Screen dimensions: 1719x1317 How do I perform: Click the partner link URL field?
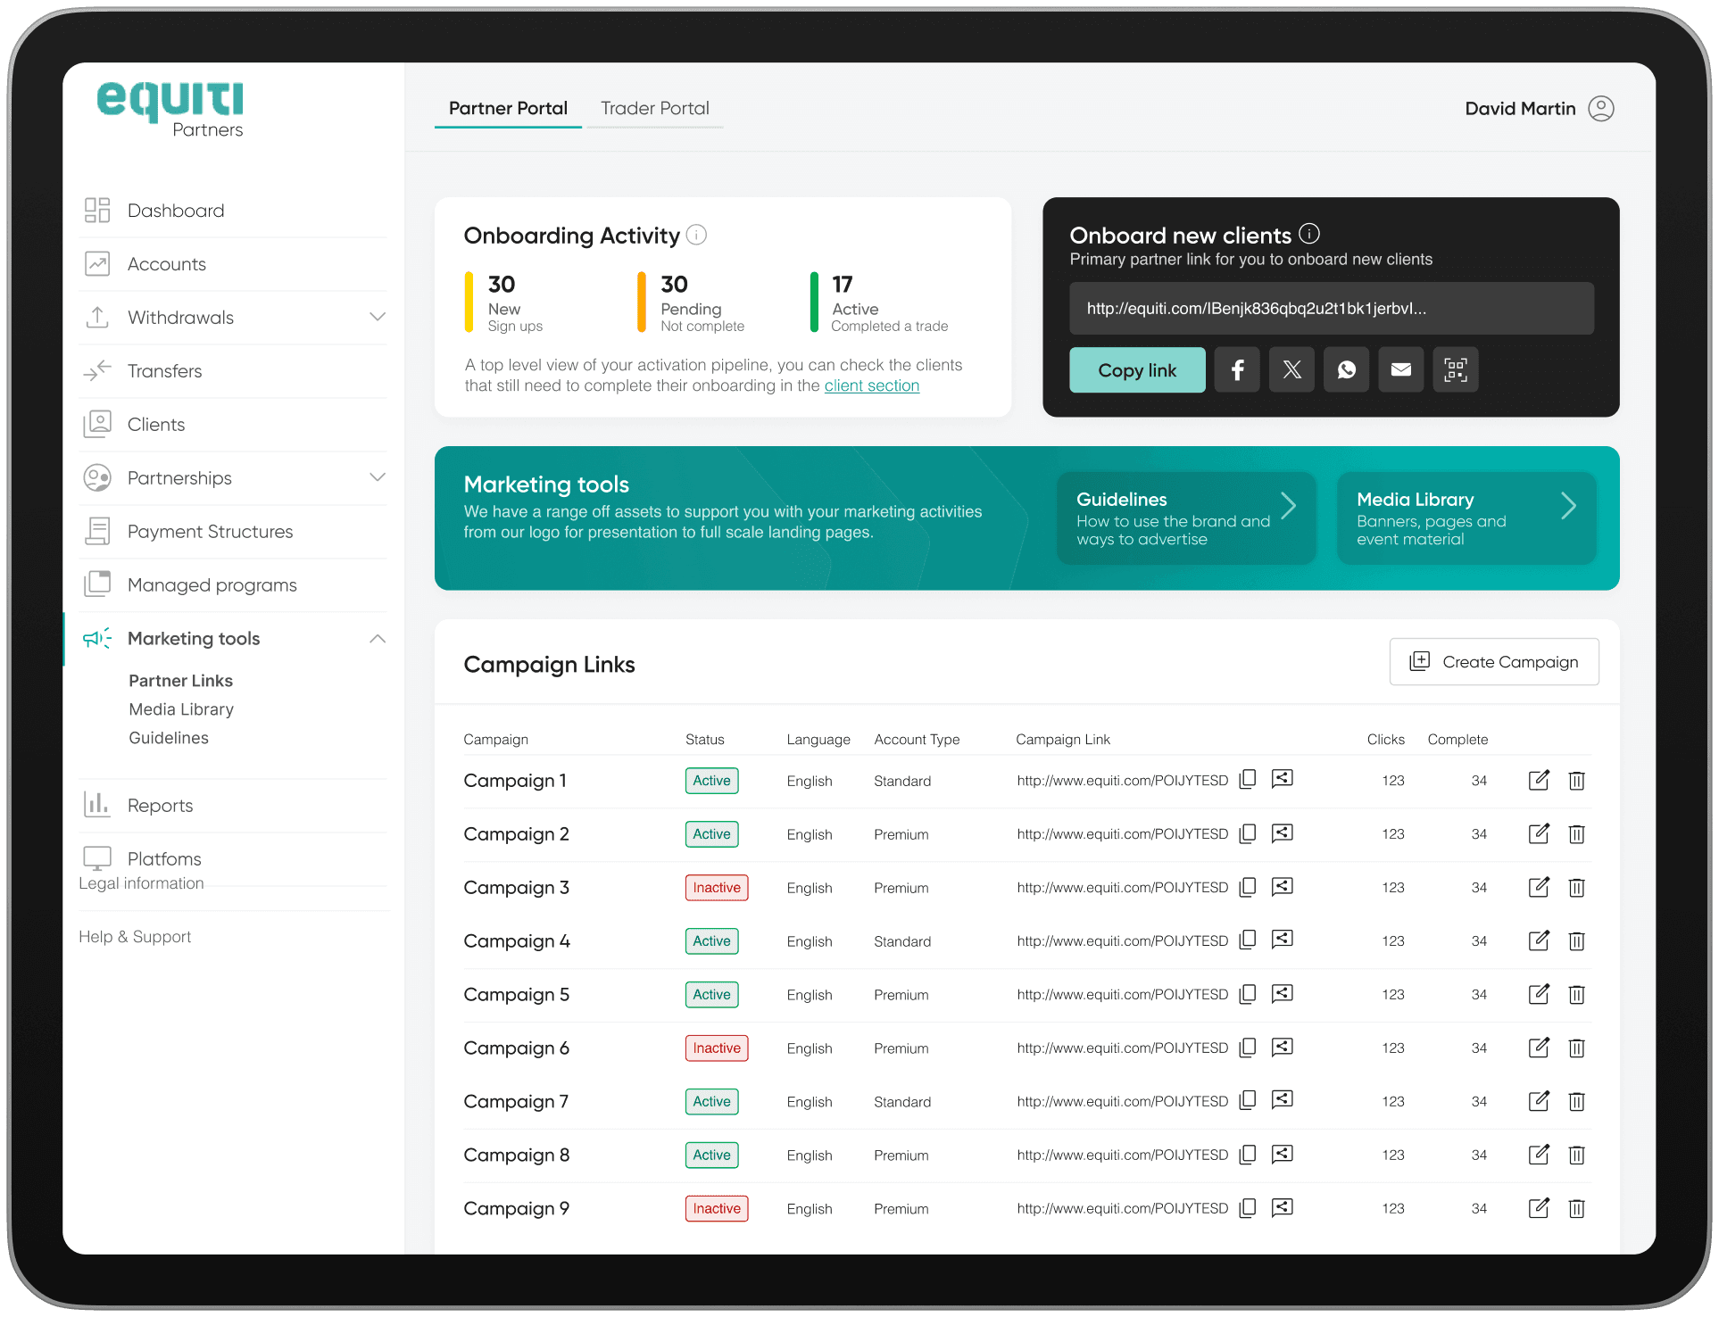point(1331,309)
